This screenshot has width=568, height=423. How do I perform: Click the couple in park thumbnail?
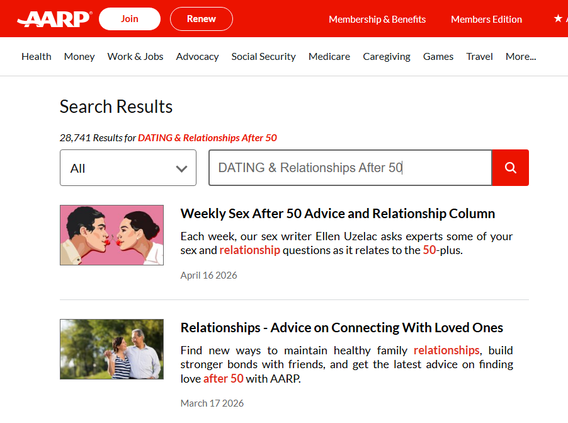pos(111,349)
